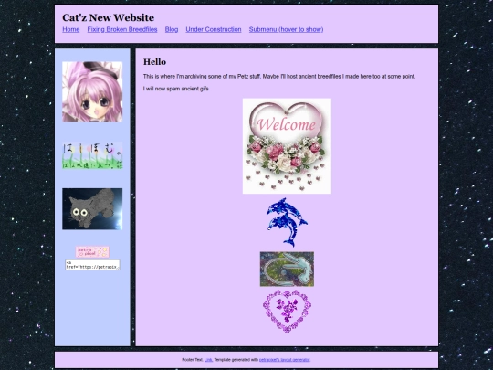Image resolution: width=493 pixels, height=370 pixels.
Task: Click the Petz archiving paragraph text
Action: pyautogui.click(x=279, y=77)
